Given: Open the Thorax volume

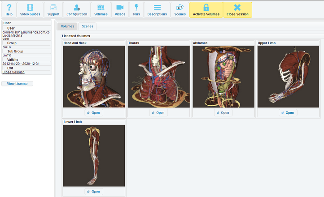Looking at the screenshot, I should click(x=158, y=113).
